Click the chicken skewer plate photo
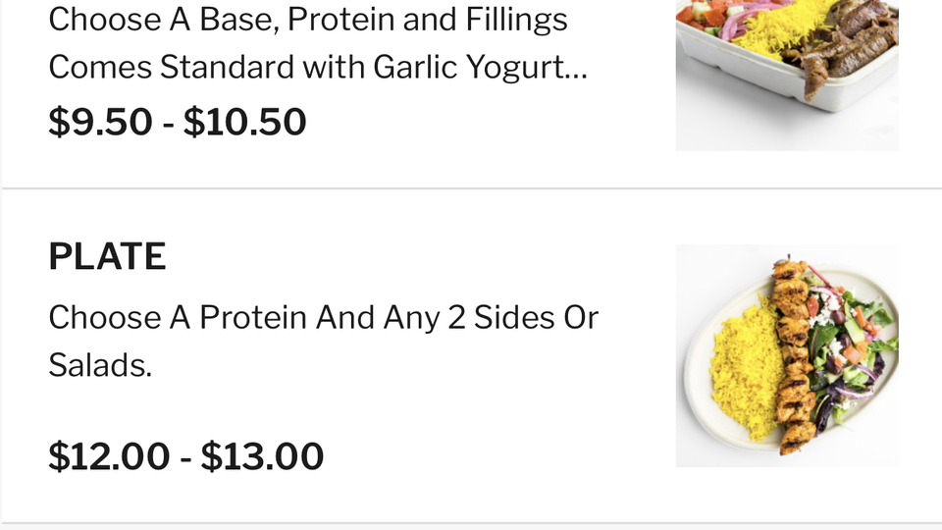The image size is (942, 530). pyautogui.click(x=787, y=355)
